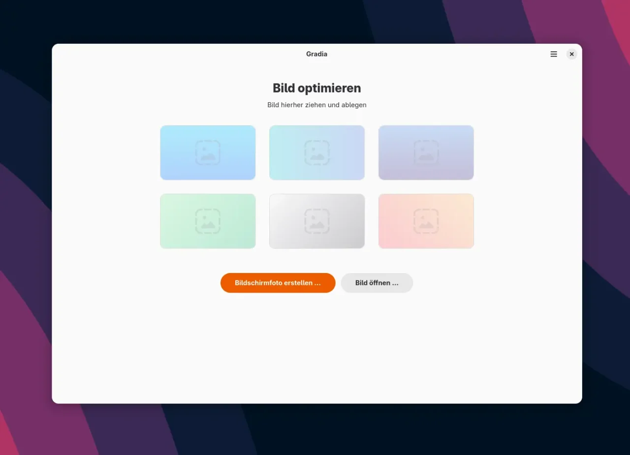Open the hamburger main menu
Screen dimensions: 630x455
point(554,54)
